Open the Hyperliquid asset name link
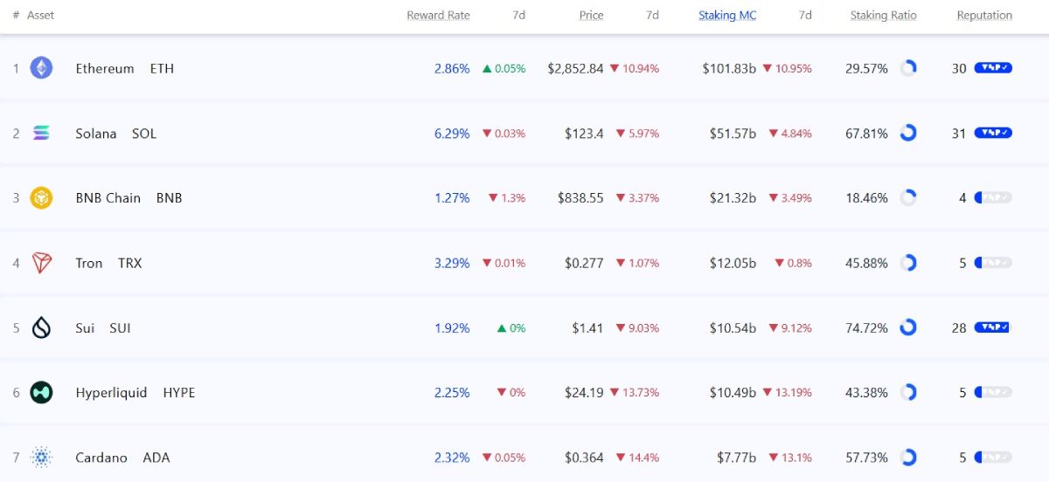The width and height of the screenshot is (1049, 482). coord(111,393)
